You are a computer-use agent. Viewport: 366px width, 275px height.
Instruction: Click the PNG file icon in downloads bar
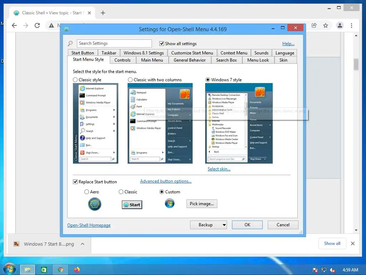point(16,244)
